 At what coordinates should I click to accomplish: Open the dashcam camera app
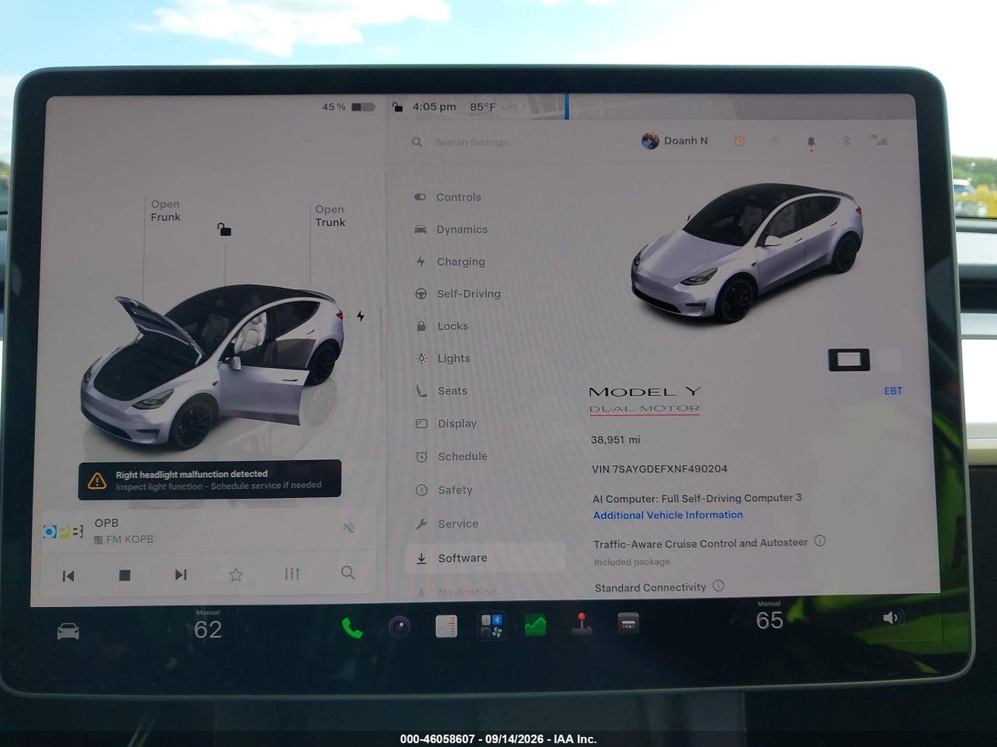coord(400,626)
